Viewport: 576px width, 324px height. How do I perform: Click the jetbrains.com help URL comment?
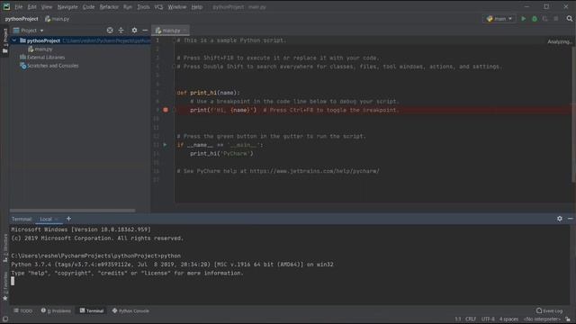pos(278,171)
